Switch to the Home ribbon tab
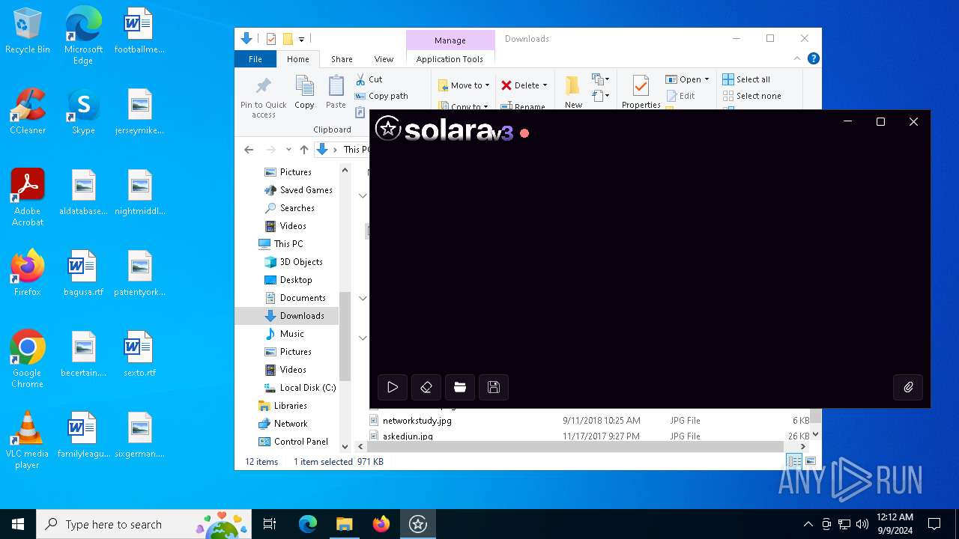Image resolution: width=959 pixels, height=539 pixels. [297, 59]
